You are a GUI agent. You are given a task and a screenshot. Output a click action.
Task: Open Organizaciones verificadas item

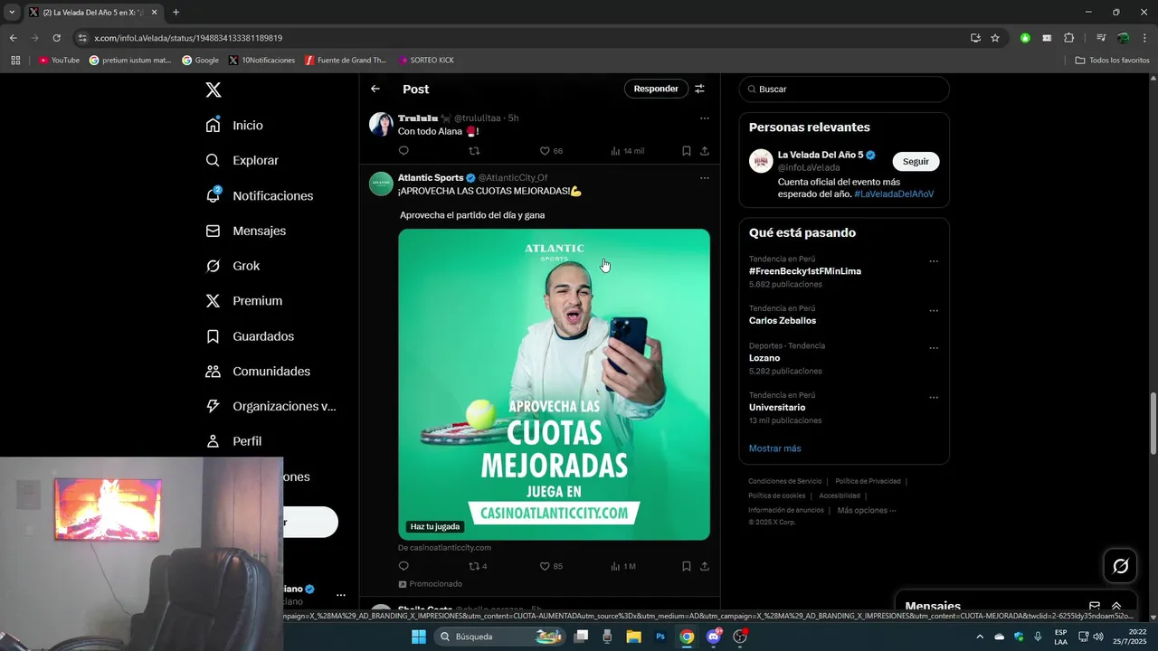(x=271, y=406)
